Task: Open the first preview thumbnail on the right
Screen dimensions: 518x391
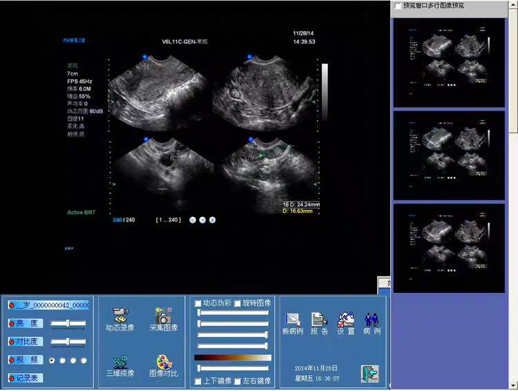Action: (x=449, y=63)
